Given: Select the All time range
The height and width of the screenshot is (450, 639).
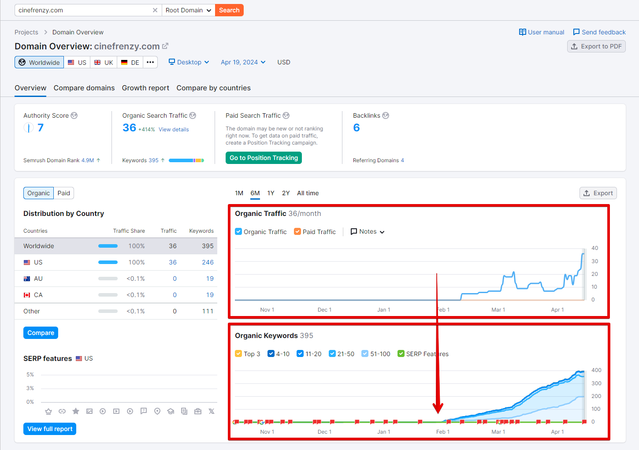Looking at the screenshot, I should coord(308,193).
